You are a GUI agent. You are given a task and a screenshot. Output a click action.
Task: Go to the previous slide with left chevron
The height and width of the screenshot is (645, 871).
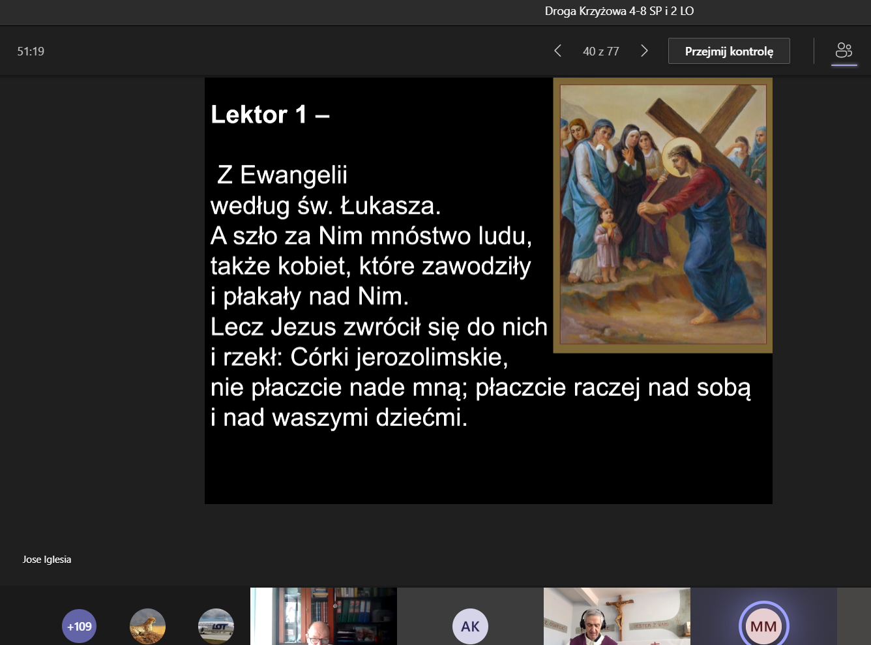(x=557, y=51)
